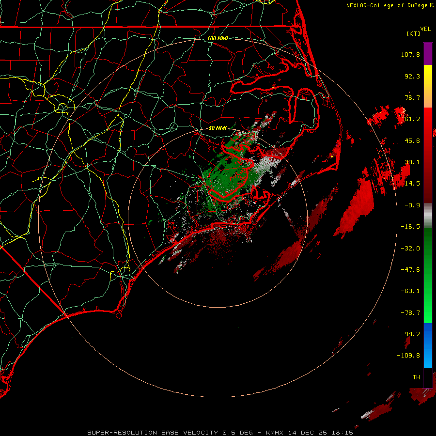
Task: Click the -109.8 value on velocity scale
Action: [408, 356]
